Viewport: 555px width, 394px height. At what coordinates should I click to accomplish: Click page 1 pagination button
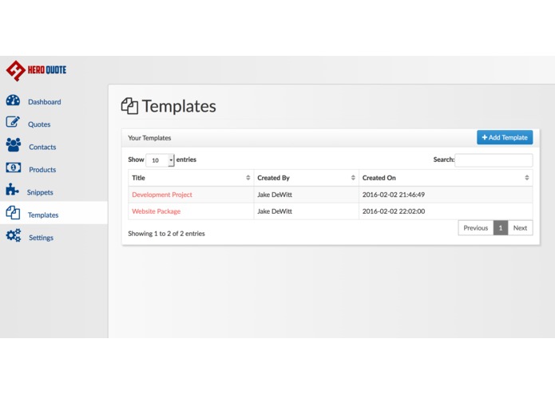501,228
